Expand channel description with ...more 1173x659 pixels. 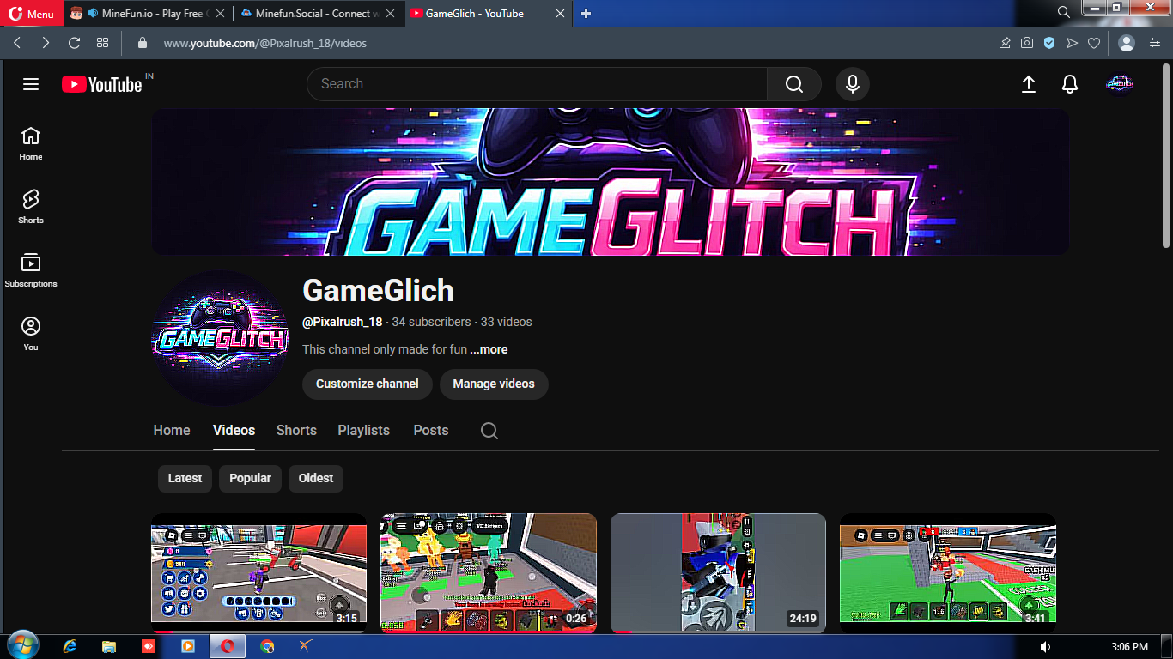489,349
